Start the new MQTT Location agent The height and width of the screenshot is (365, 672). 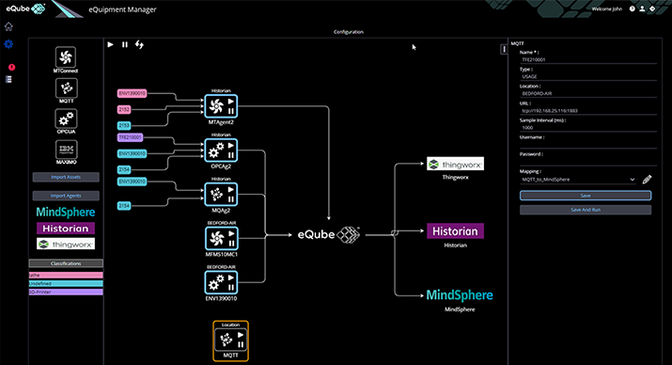pos(241,335)
